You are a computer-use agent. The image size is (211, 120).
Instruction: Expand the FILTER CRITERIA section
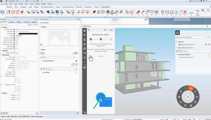coord(41,61)
